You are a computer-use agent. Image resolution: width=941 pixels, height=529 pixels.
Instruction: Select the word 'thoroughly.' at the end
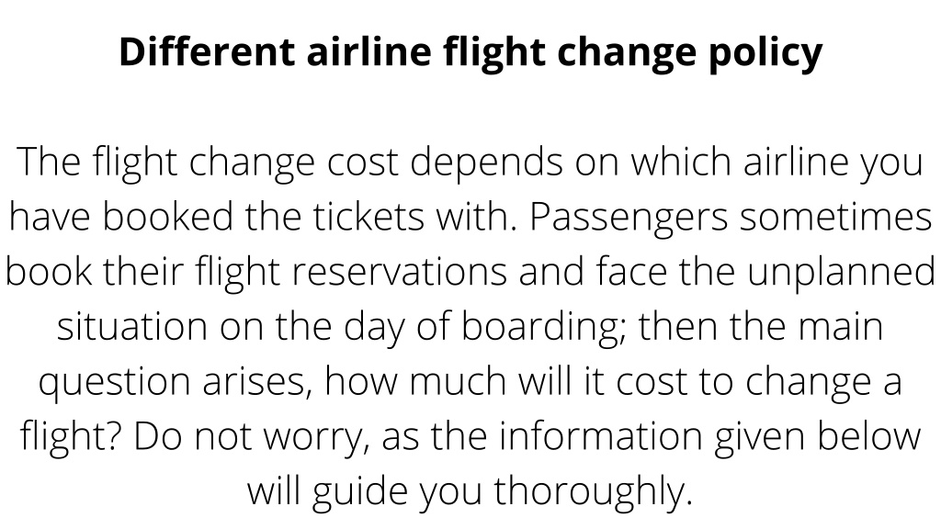coord(594,493)
